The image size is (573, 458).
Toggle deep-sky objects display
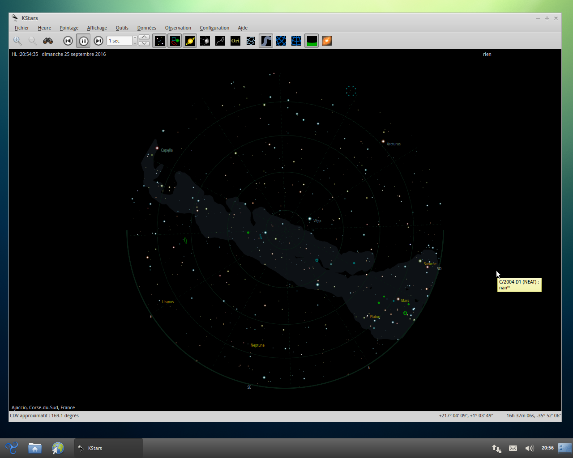[x=175, y=41]
